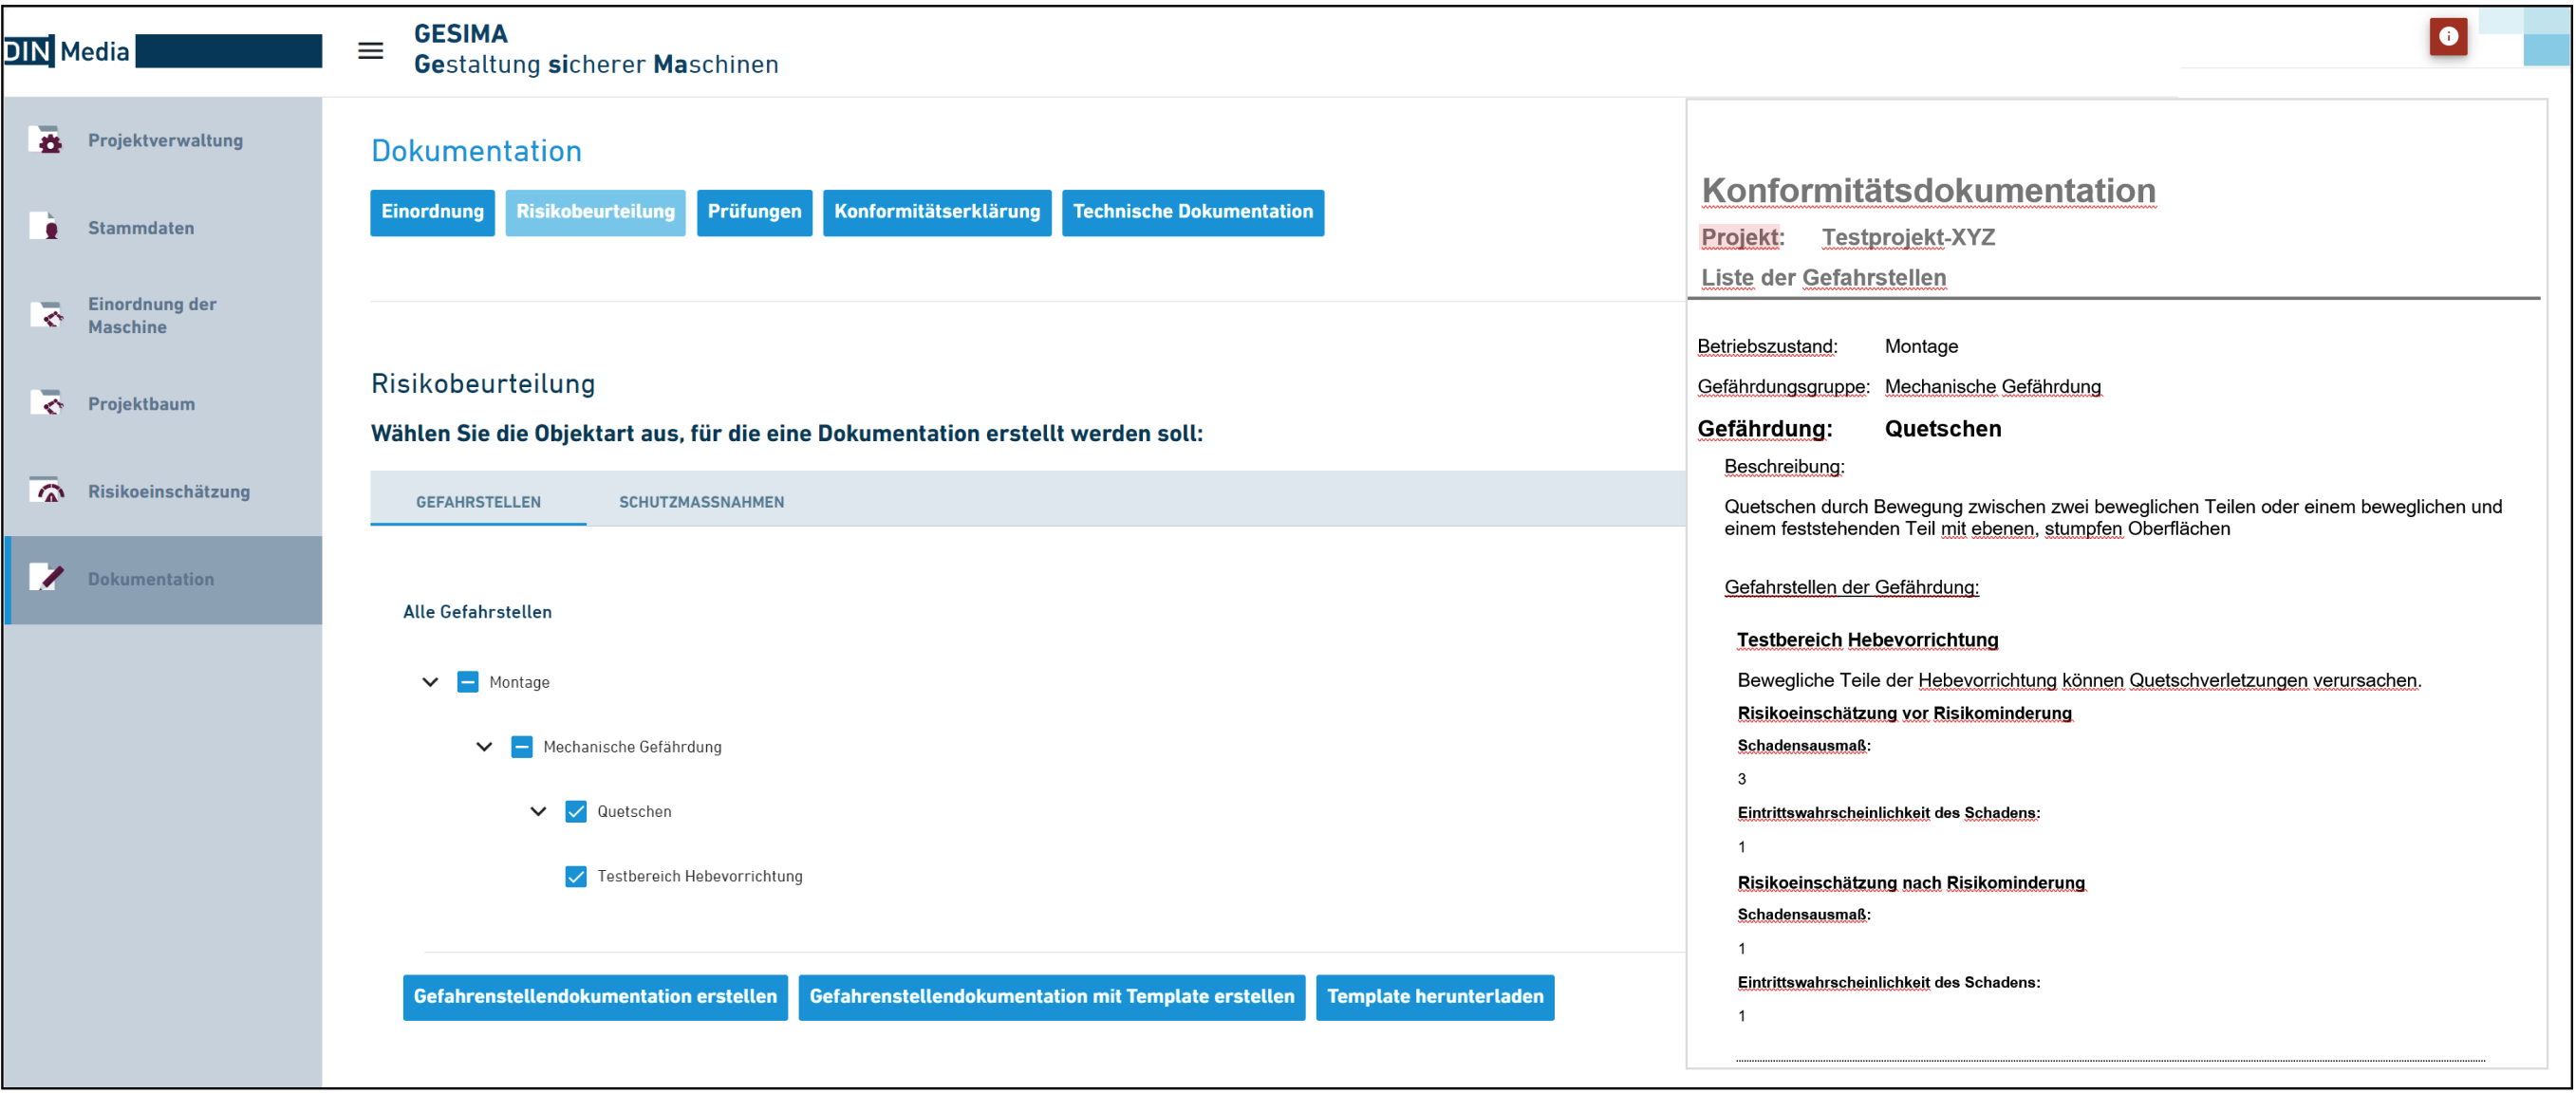
Task: Click the Template herunterladen button
Action: (x=1435, y=998)
